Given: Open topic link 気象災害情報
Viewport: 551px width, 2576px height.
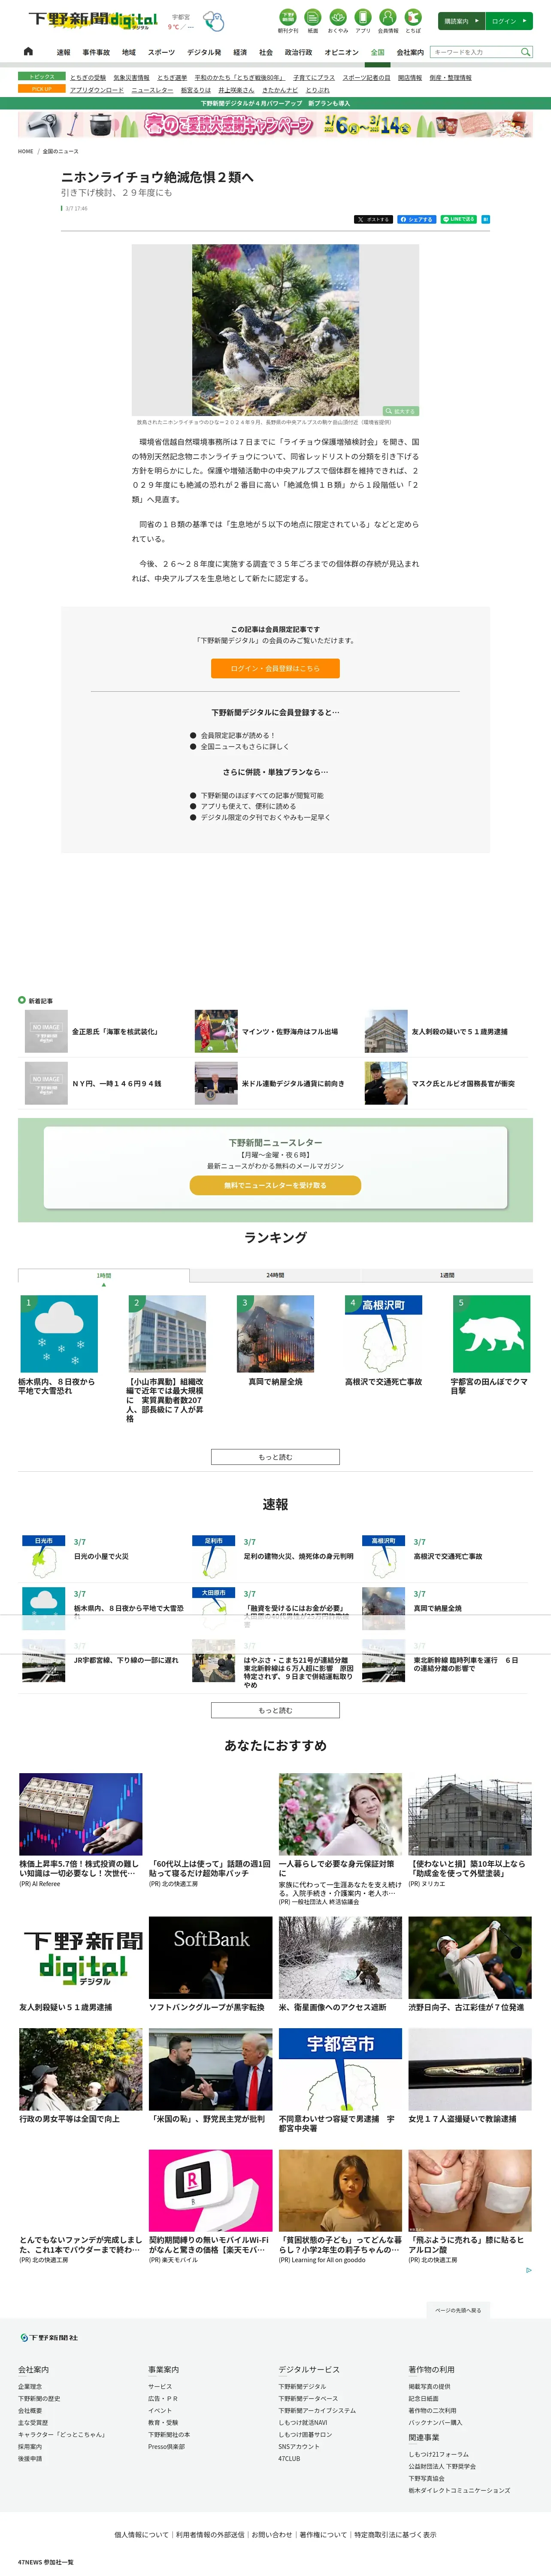Looking at the screenshot, I should [131, 77].
